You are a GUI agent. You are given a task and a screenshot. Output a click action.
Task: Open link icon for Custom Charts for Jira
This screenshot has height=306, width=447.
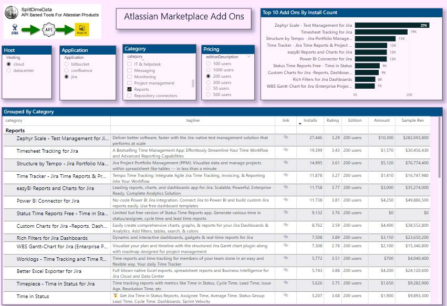click(286, 225)
